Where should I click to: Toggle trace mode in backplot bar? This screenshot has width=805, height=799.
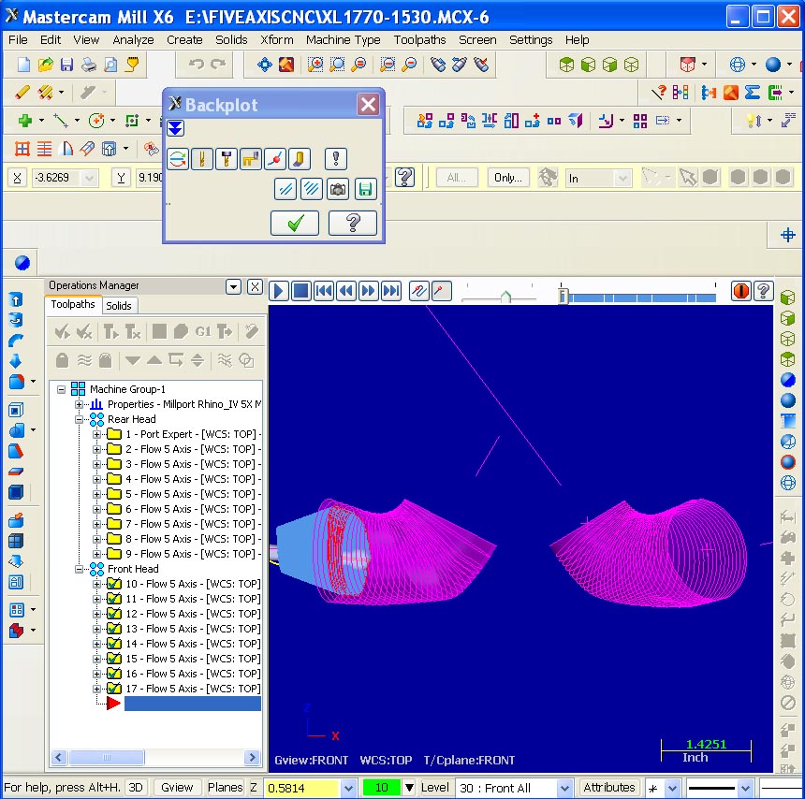(419, 292)
